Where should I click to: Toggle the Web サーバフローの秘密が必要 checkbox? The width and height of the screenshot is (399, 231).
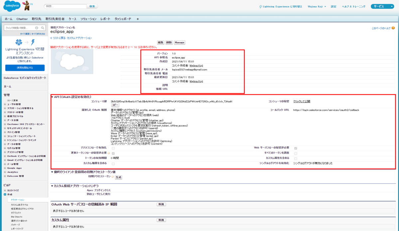pos(296,148)
